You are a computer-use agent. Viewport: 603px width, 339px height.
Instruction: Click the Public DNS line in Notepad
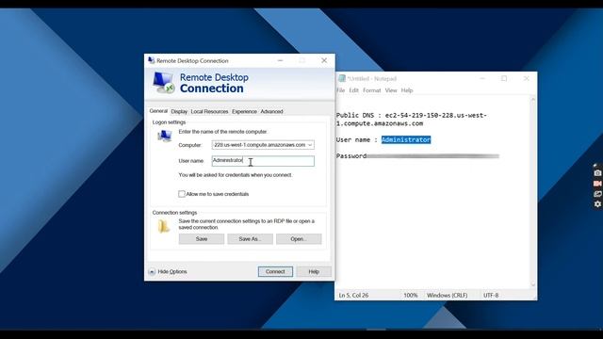pyautogui.click(x=412, y=120)
